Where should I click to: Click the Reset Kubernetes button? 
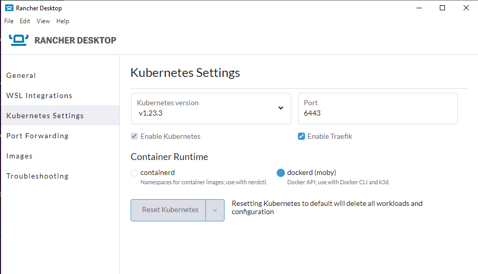pyautogui.click(x=168, y=210)
